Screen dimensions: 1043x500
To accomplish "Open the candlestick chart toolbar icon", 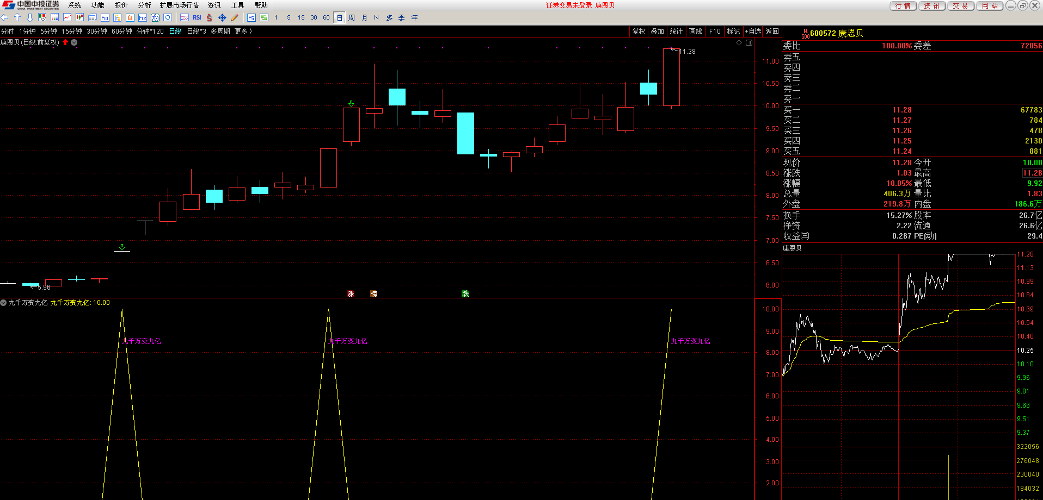I will 79,17.
